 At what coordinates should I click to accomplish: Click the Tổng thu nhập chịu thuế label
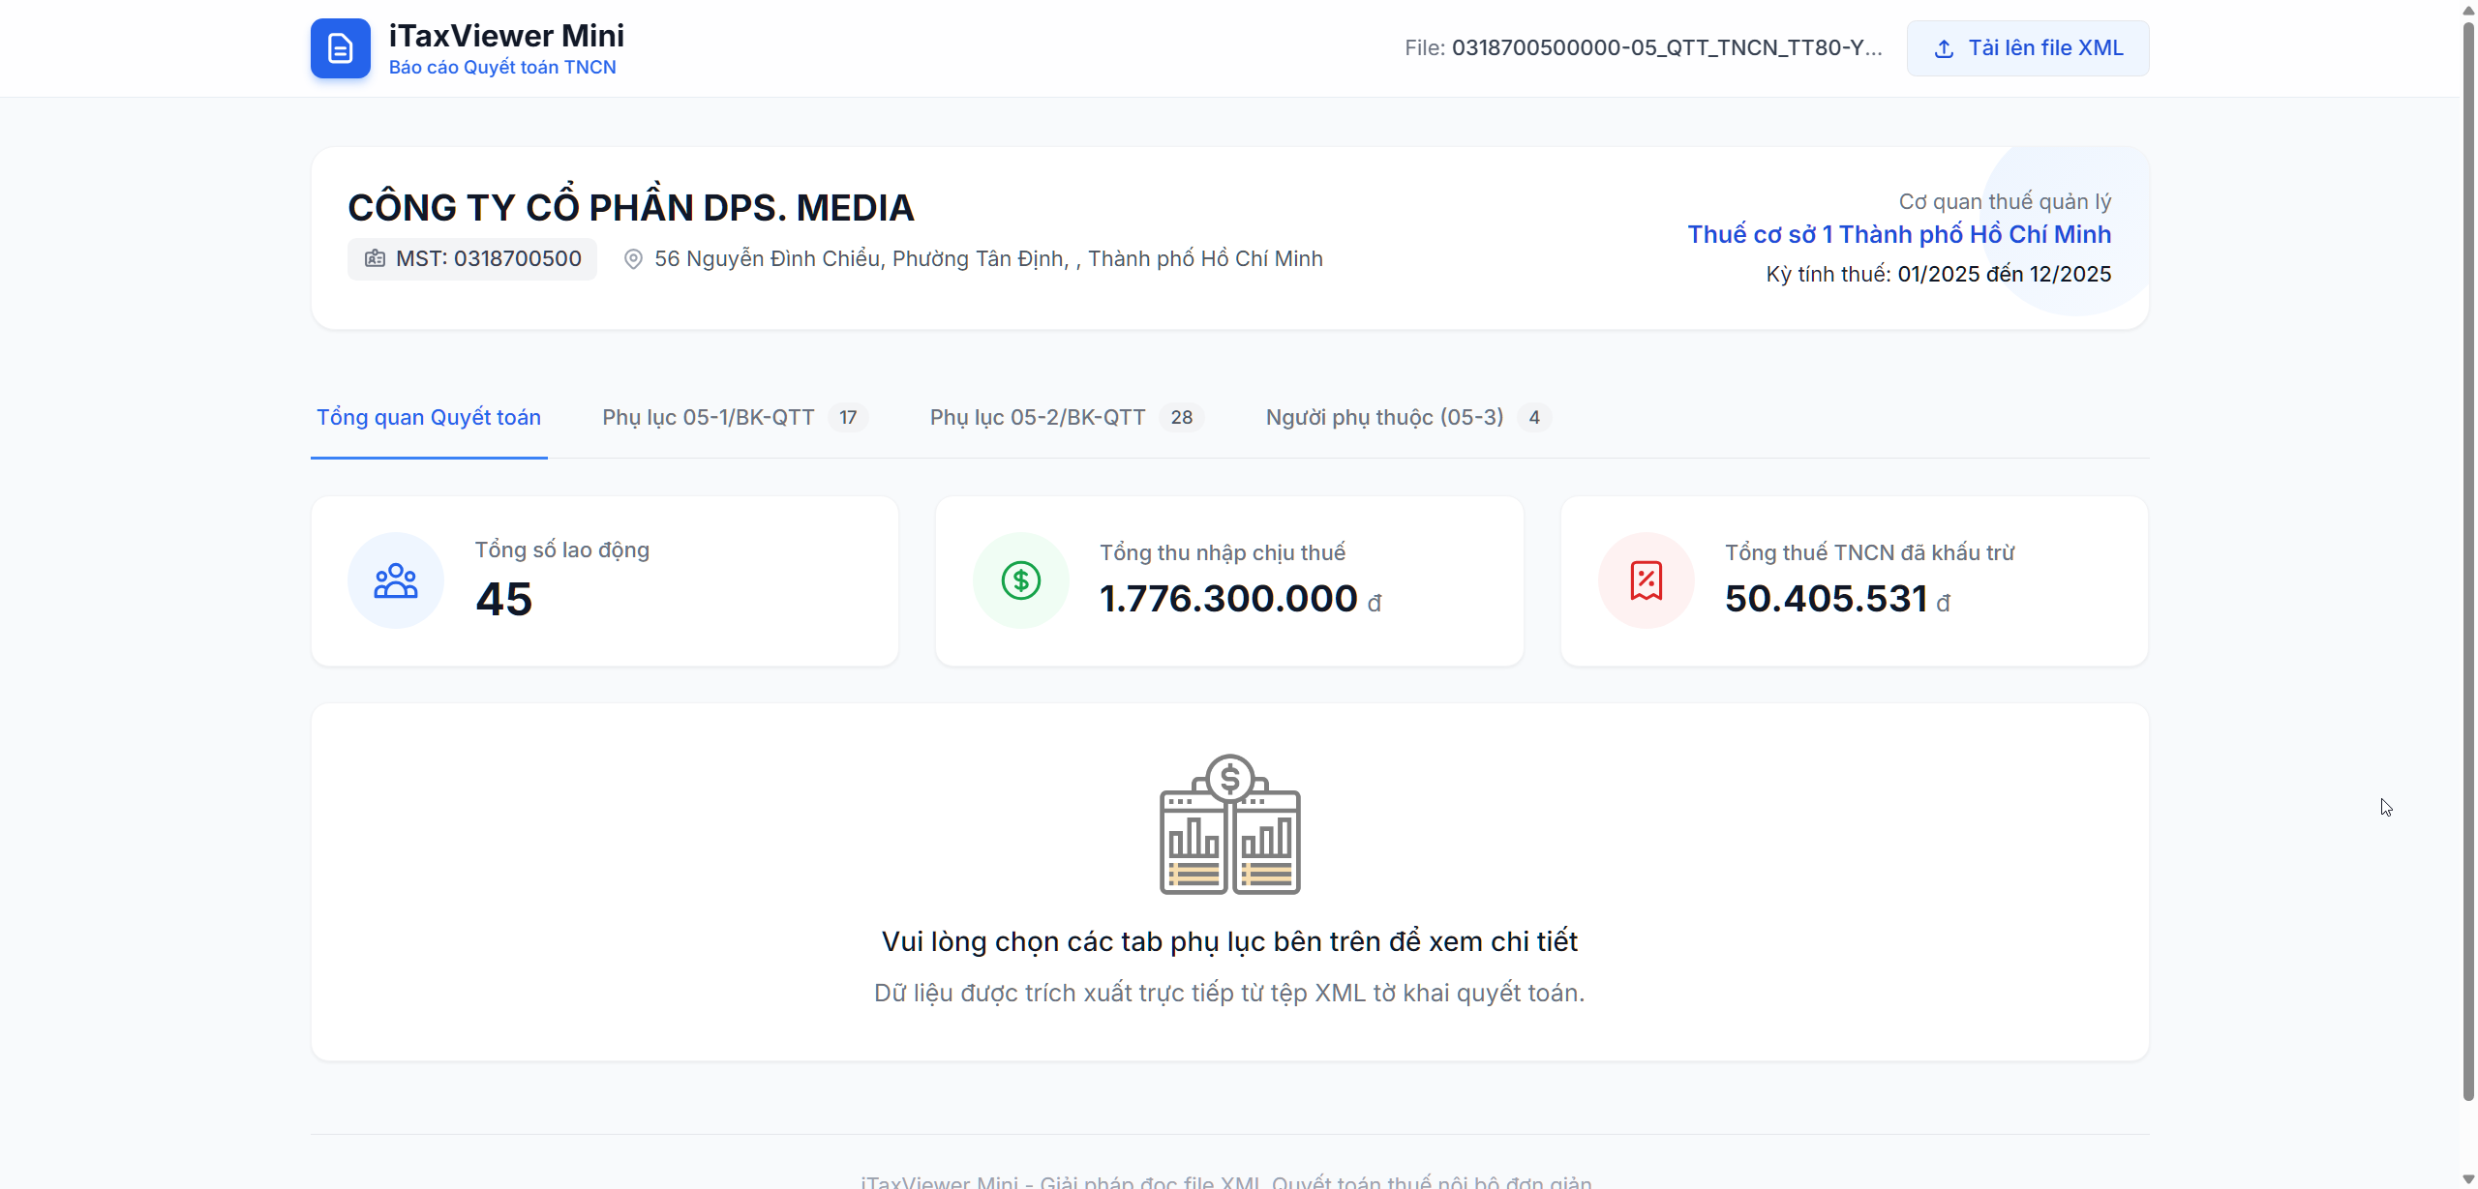pos(1223,552)
